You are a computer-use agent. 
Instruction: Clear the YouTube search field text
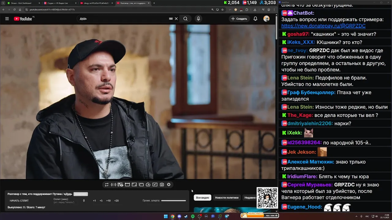tap(176, 19)
